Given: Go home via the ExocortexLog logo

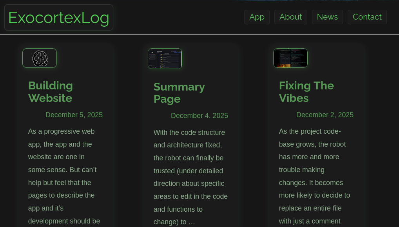Looking at the screenshot, I should coord(59,18).
